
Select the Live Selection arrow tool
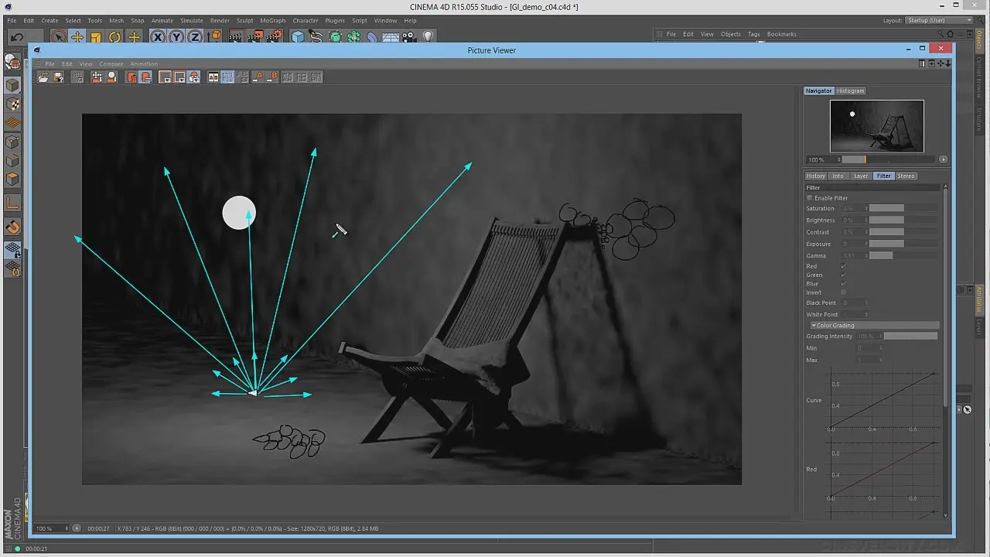(58, 37)
